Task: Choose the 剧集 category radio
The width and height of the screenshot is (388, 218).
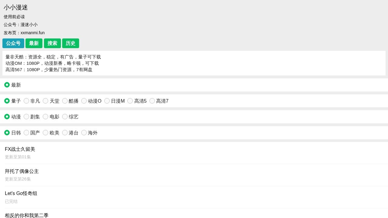Action: coord(26,117)
